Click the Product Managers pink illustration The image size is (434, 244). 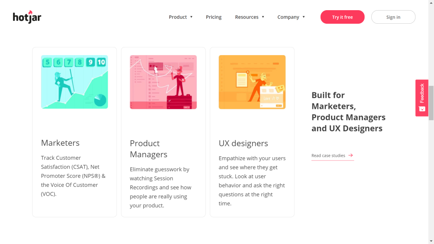click(163, 82)
